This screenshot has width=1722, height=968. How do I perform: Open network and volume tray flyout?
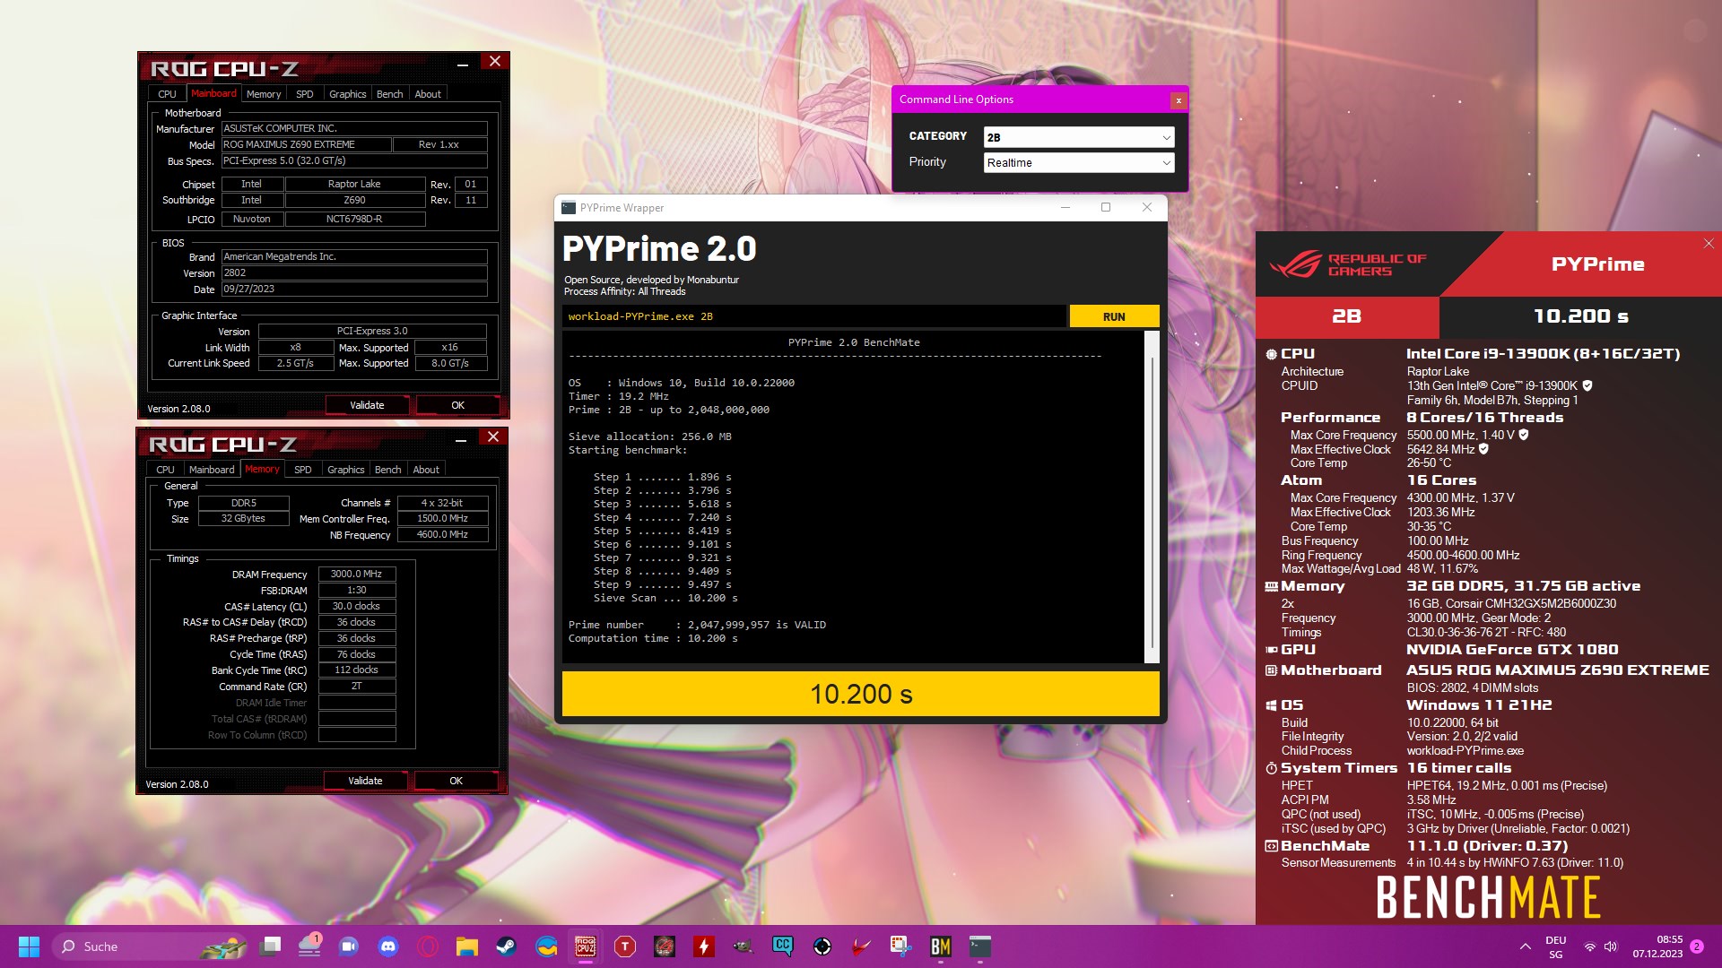click(1599, 946)
